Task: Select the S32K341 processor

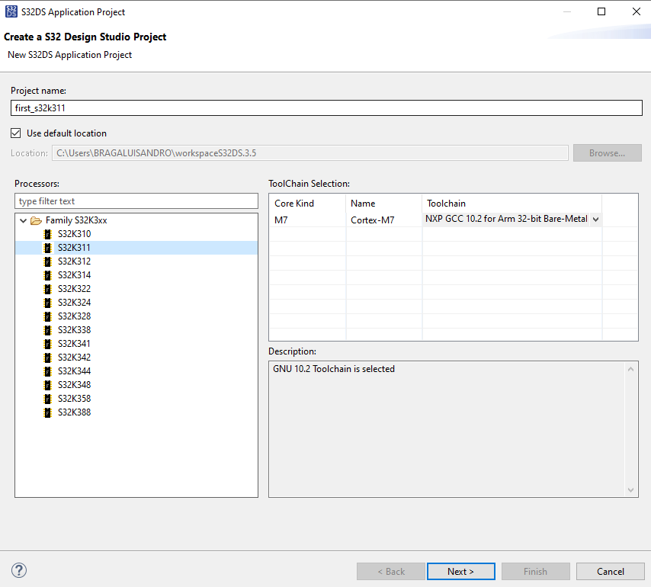Action: coord(74,343)
